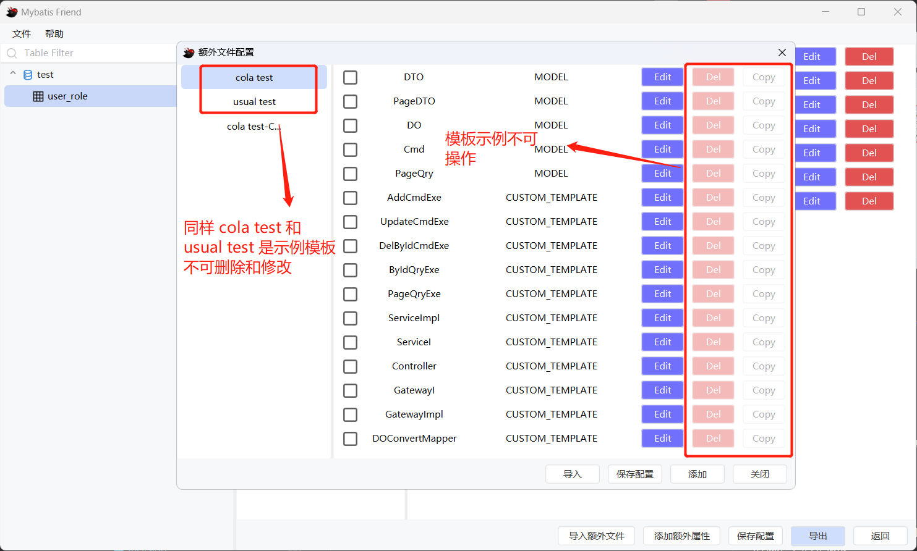Click Copy on the PageQry row
This screenshot has height=551, width=917.
[x=764, y=174]
